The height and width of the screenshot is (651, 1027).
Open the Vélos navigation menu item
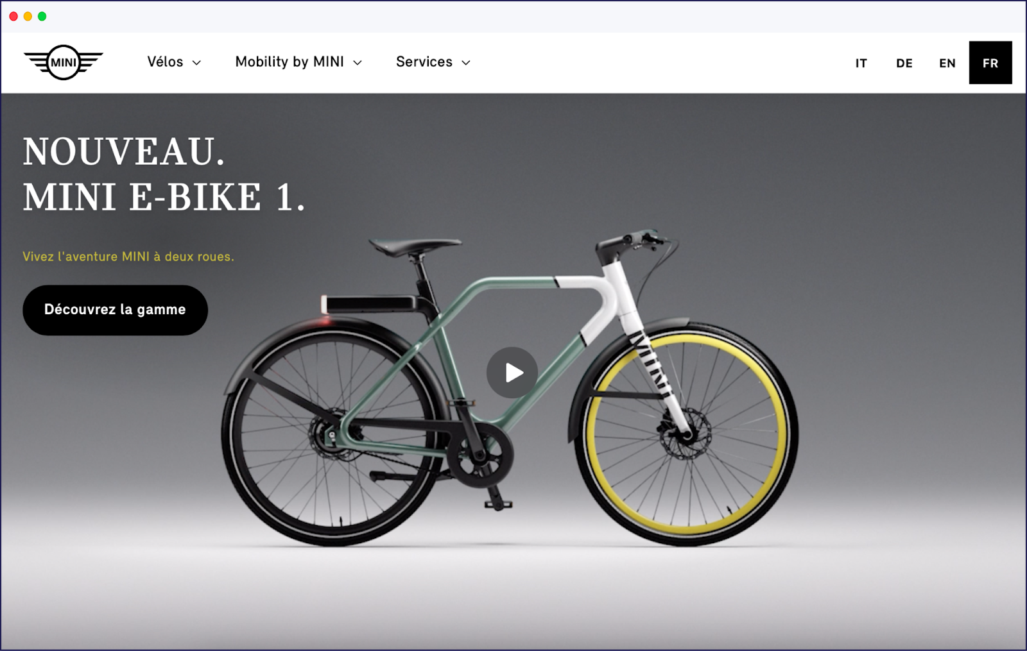pos(166,62)
